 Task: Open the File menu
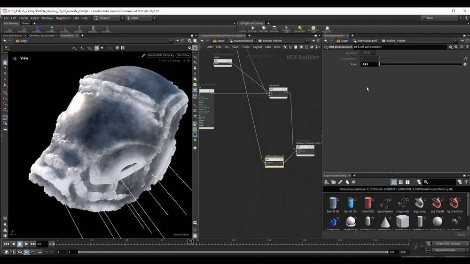click(x=6, y=18)
